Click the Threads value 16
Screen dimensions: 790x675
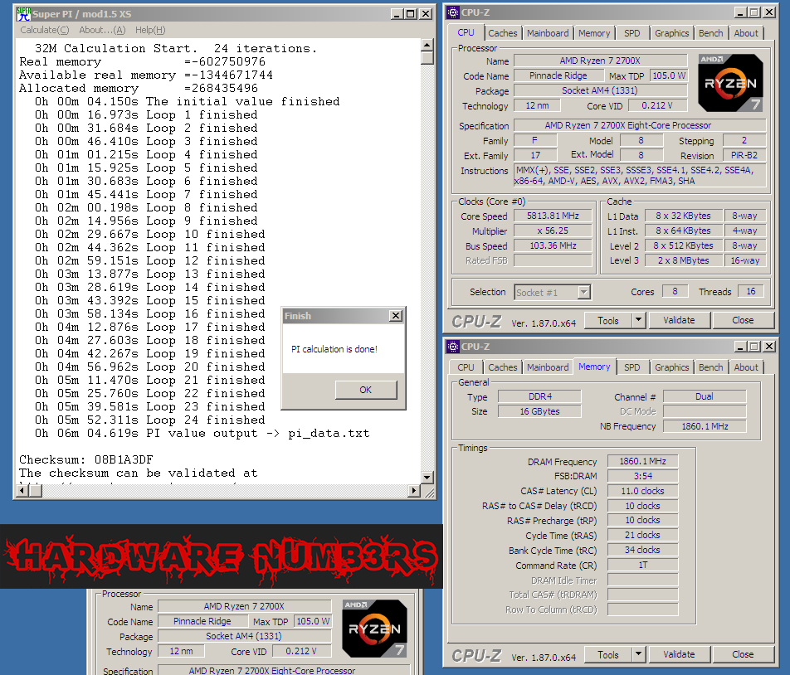[751, 291]
